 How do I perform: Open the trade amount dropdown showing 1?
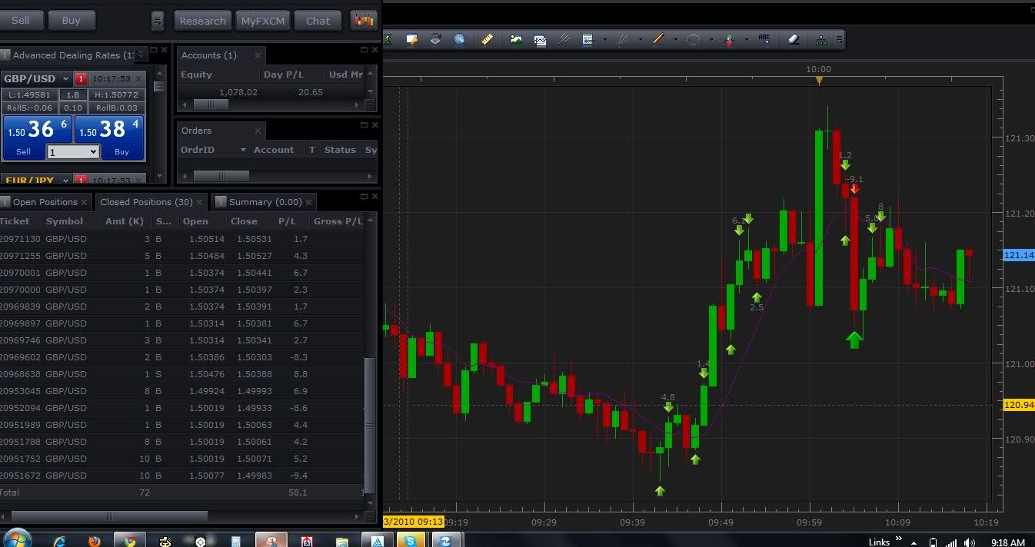(73, 152)
